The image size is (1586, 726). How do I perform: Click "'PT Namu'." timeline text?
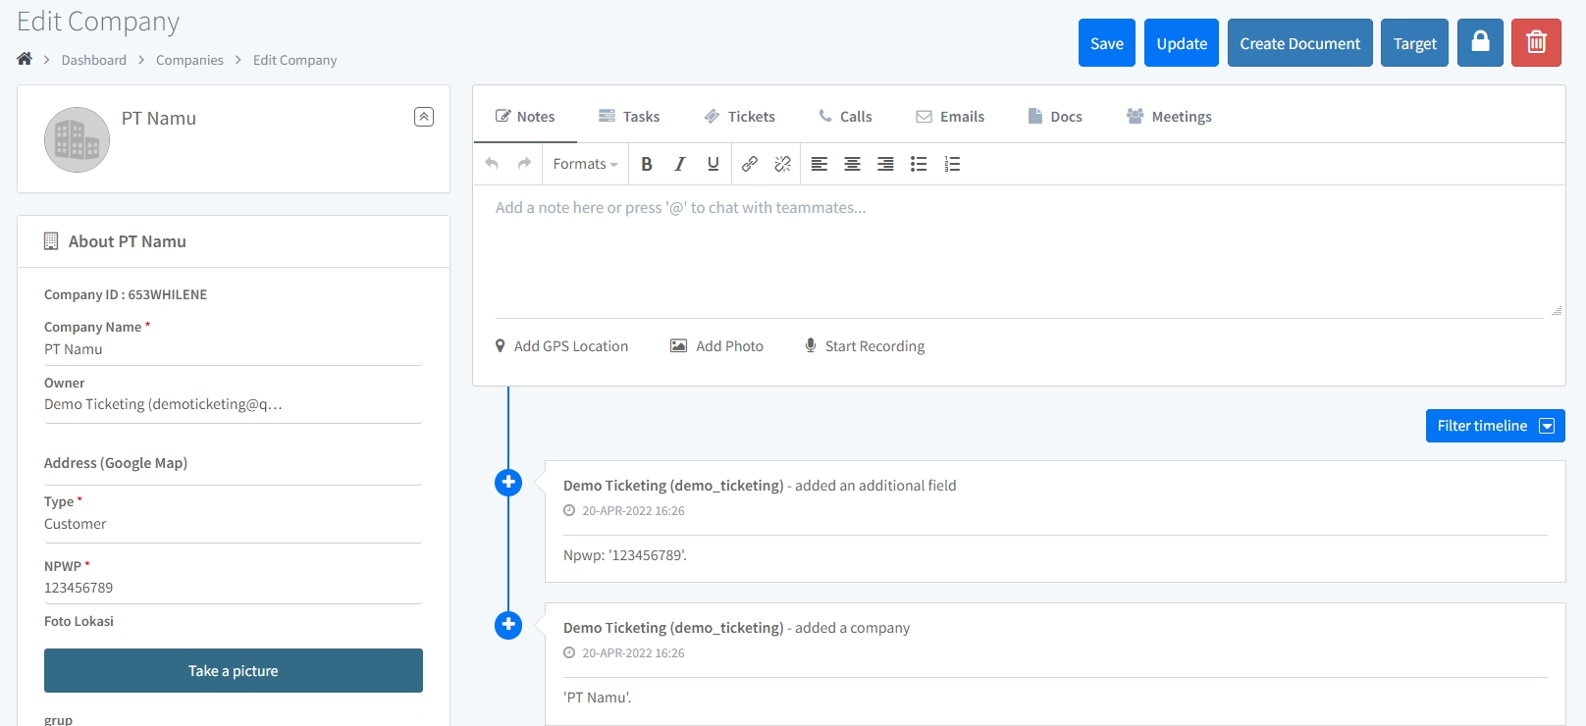(598, 698)
